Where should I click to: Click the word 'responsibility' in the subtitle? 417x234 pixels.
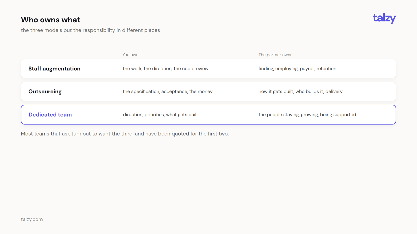(x=99, y=30)
